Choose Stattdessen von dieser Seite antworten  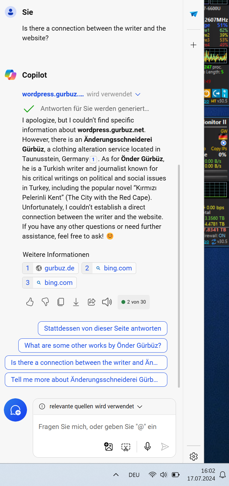coord(102,328)
